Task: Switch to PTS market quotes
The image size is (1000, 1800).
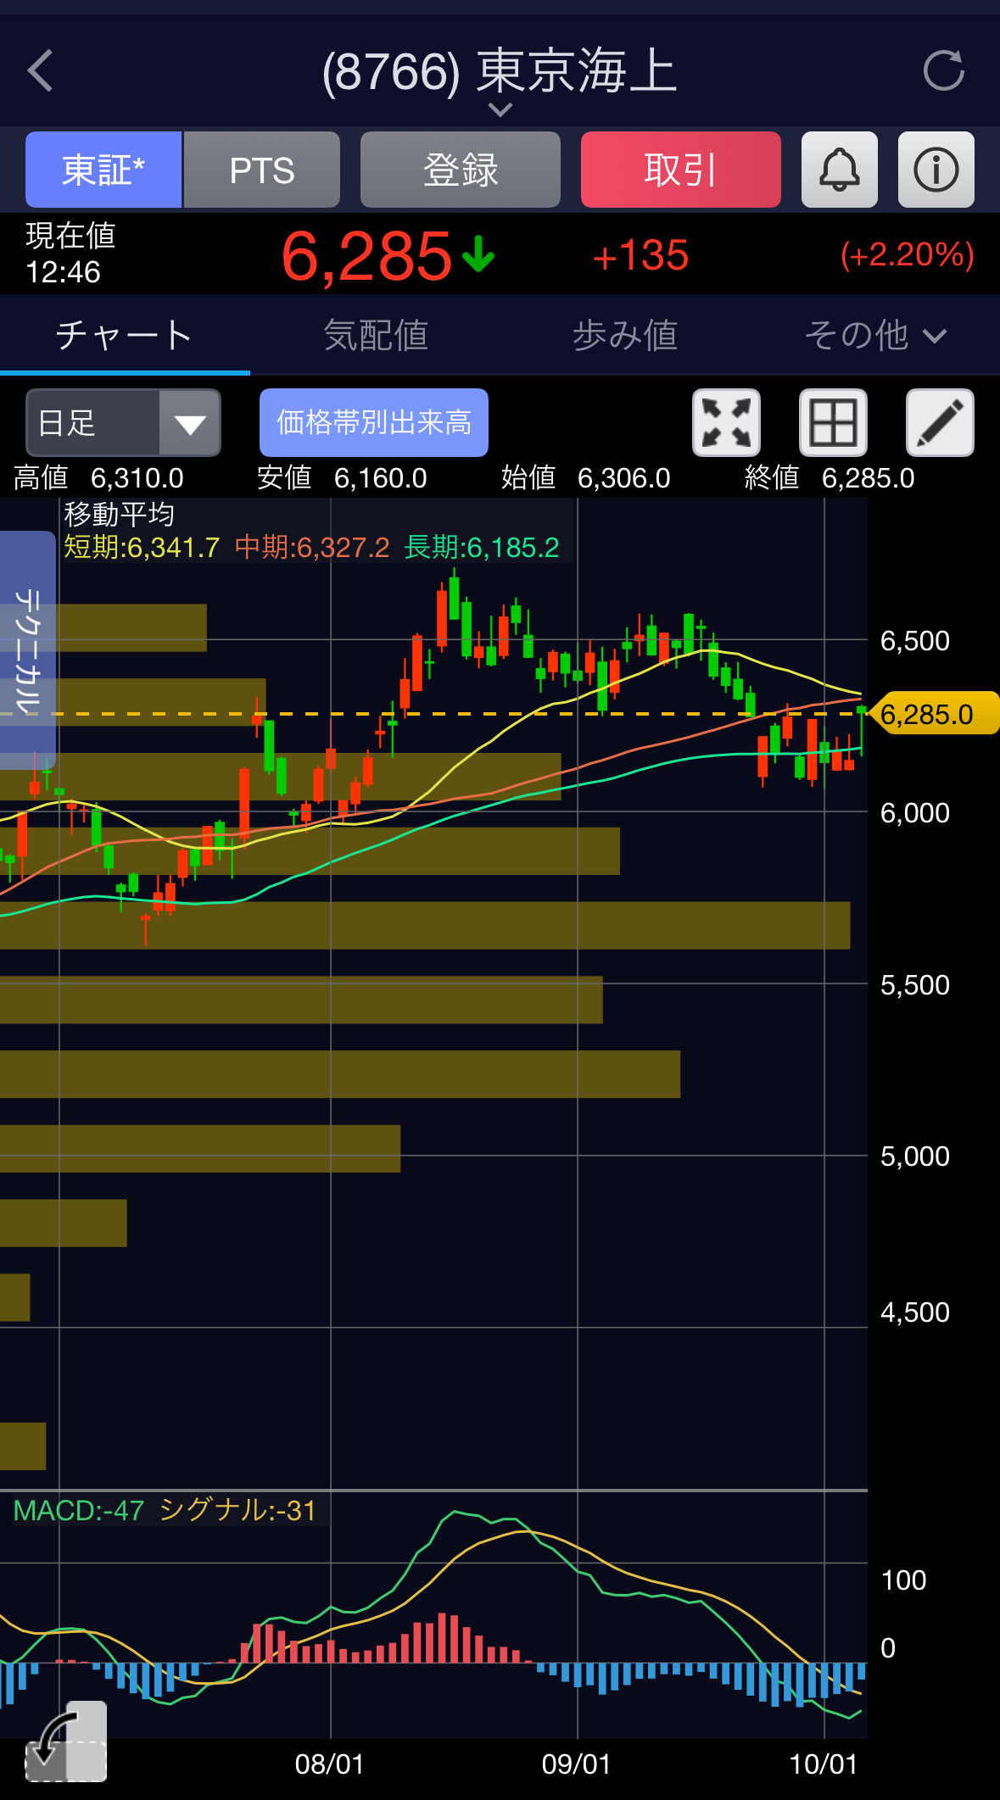Action: click(262, 170)
